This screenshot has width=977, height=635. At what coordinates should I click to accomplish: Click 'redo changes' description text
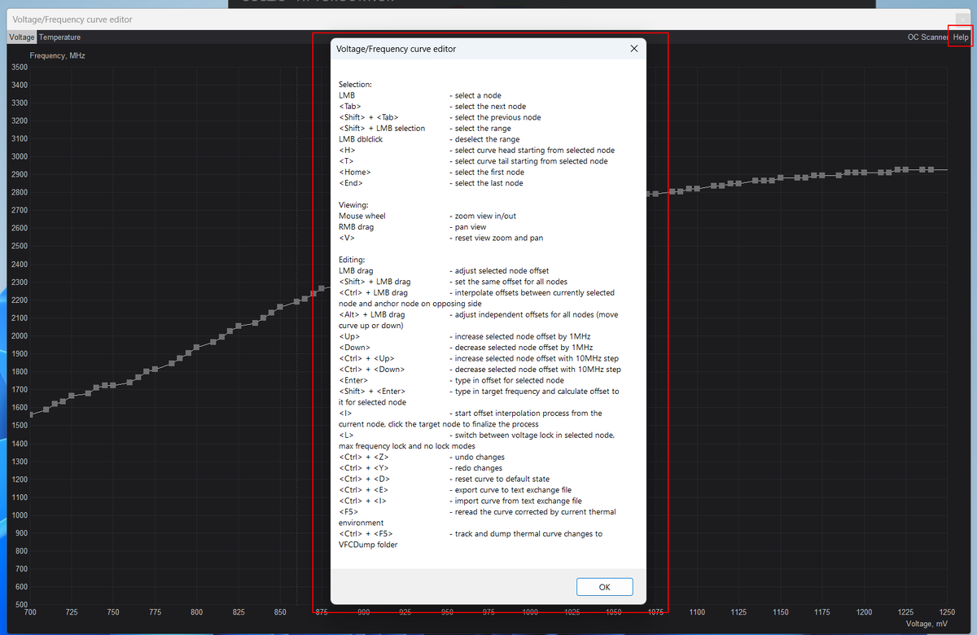click(x=479, y=468)
